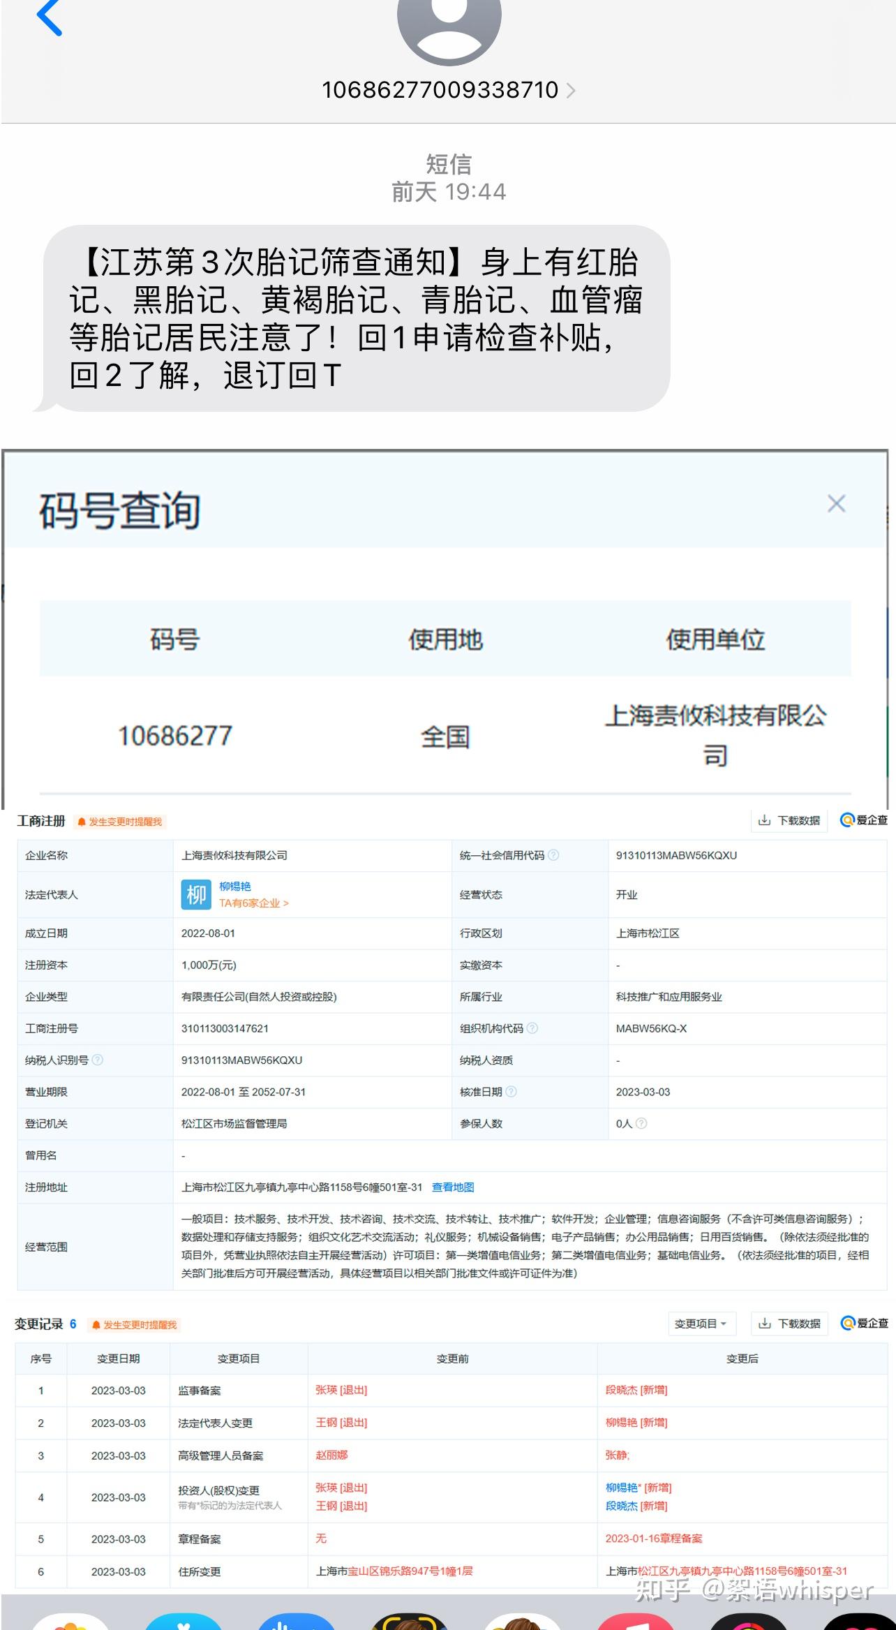The height and width of the screenshot is (1630, 896).
Task: Open the 查看地图 link
Action: (x=453, y=1187)
